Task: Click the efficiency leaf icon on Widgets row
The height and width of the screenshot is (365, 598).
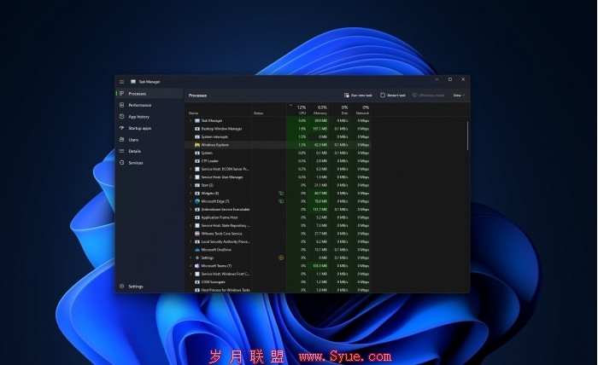Action: coord(281,194)
